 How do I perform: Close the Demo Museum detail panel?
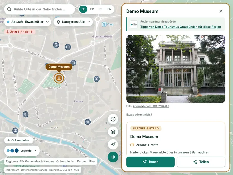[x=221, y=11]
